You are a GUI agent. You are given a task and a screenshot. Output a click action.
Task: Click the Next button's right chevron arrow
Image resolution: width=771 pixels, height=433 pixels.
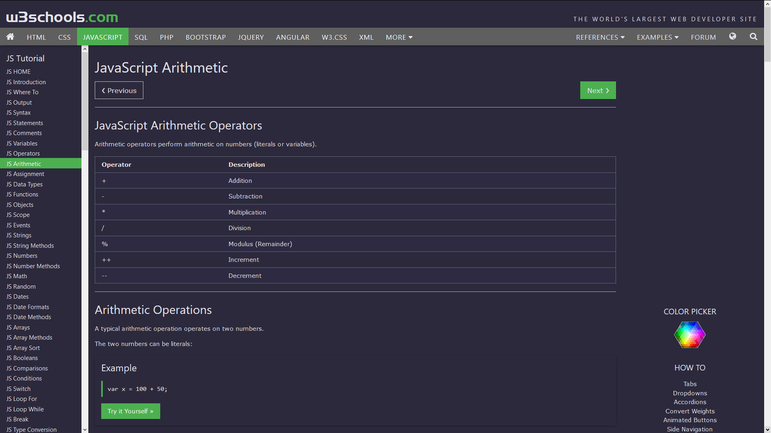coord(607,90)
